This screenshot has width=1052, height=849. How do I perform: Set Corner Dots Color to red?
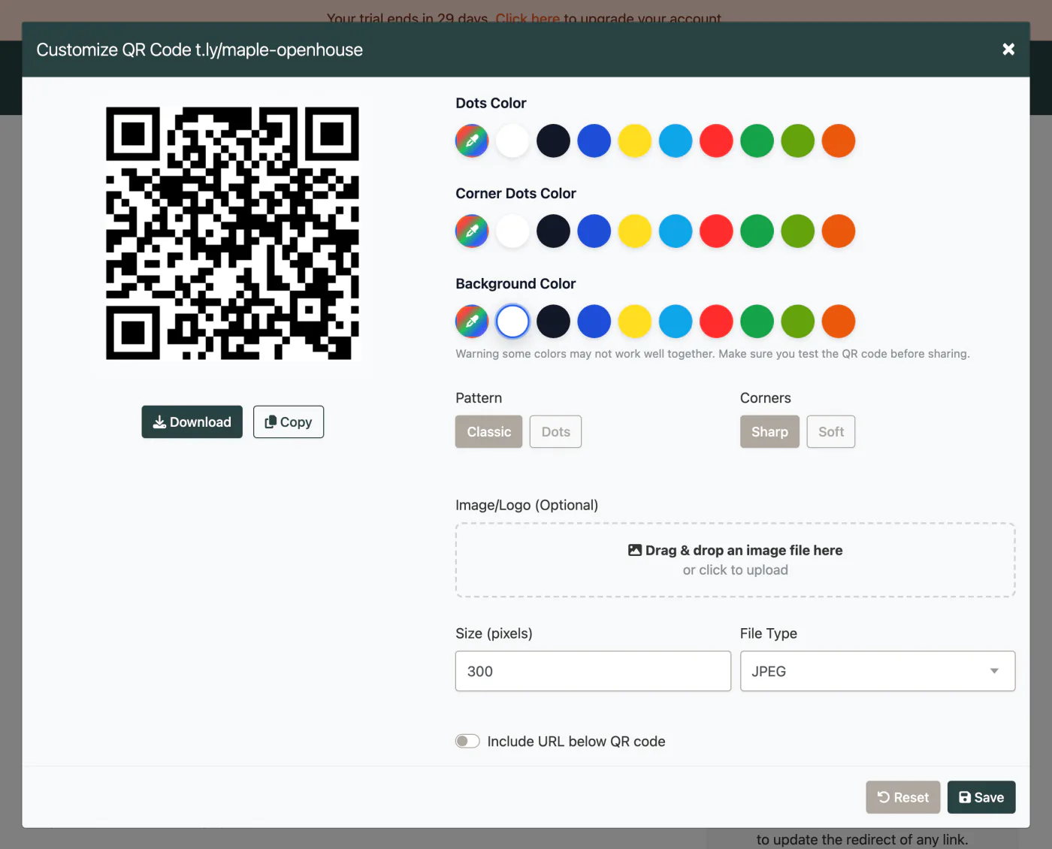tap(716, 231)
